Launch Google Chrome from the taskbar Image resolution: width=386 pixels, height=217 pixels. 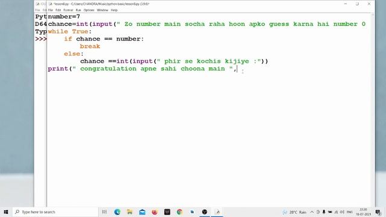click(180, 212)
